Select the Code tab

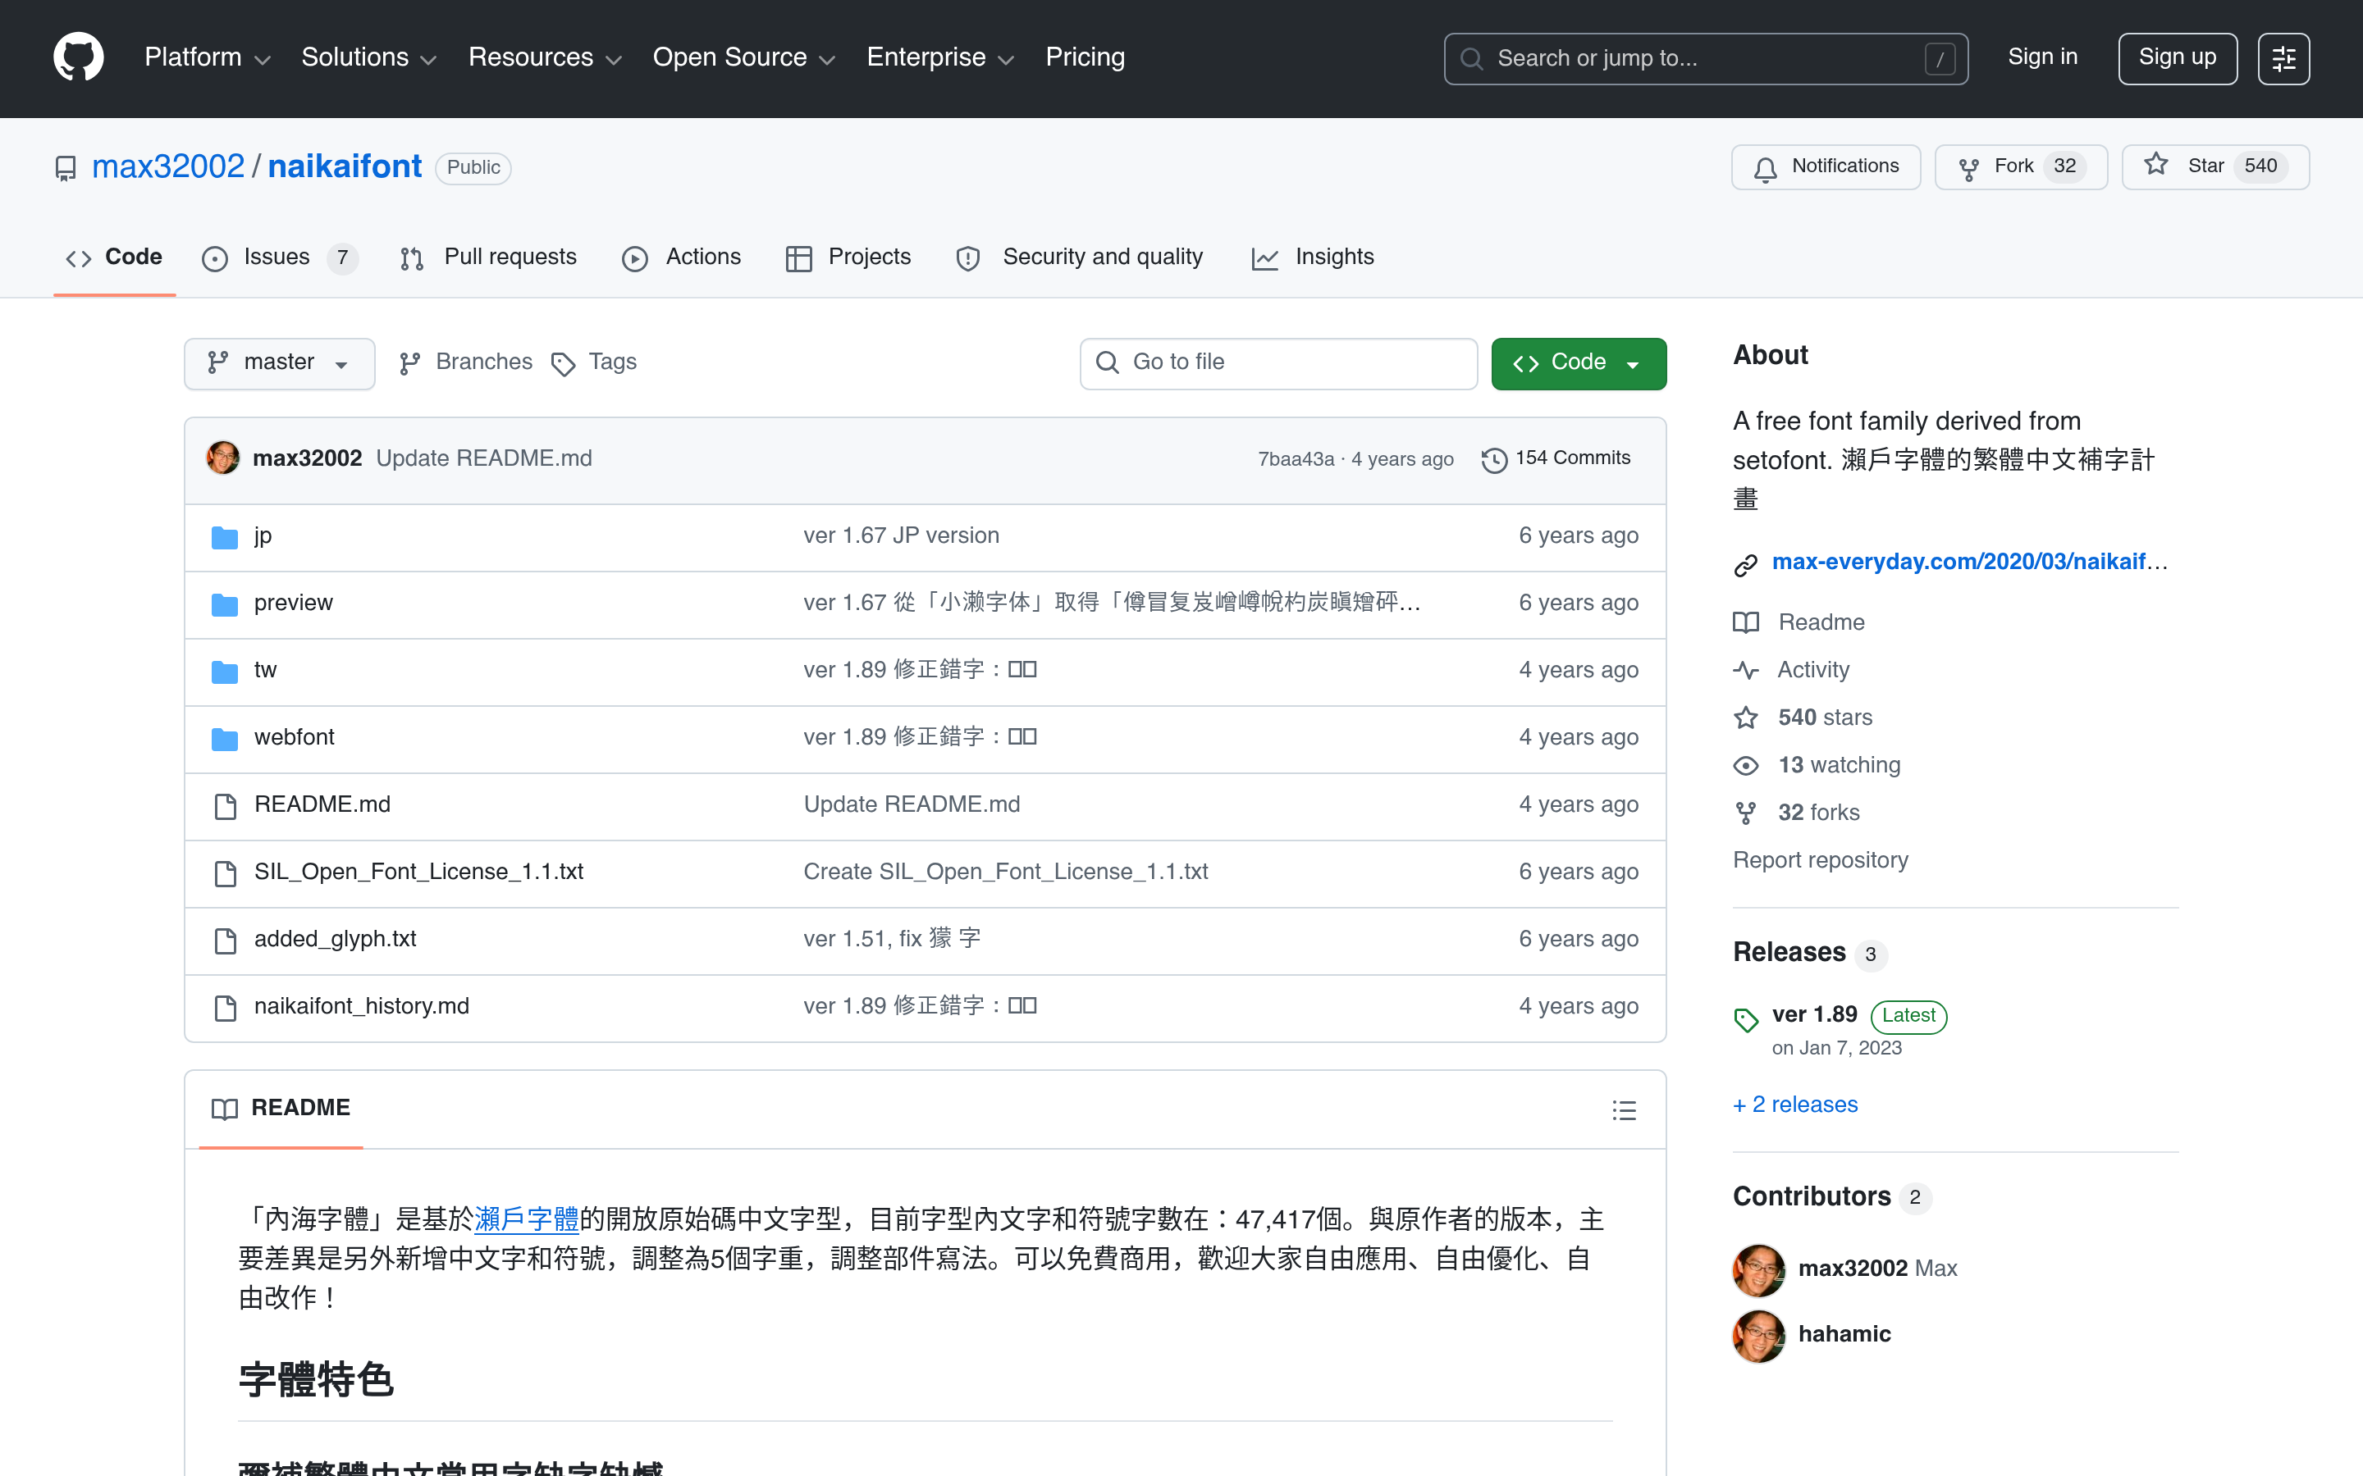(114, 257)
